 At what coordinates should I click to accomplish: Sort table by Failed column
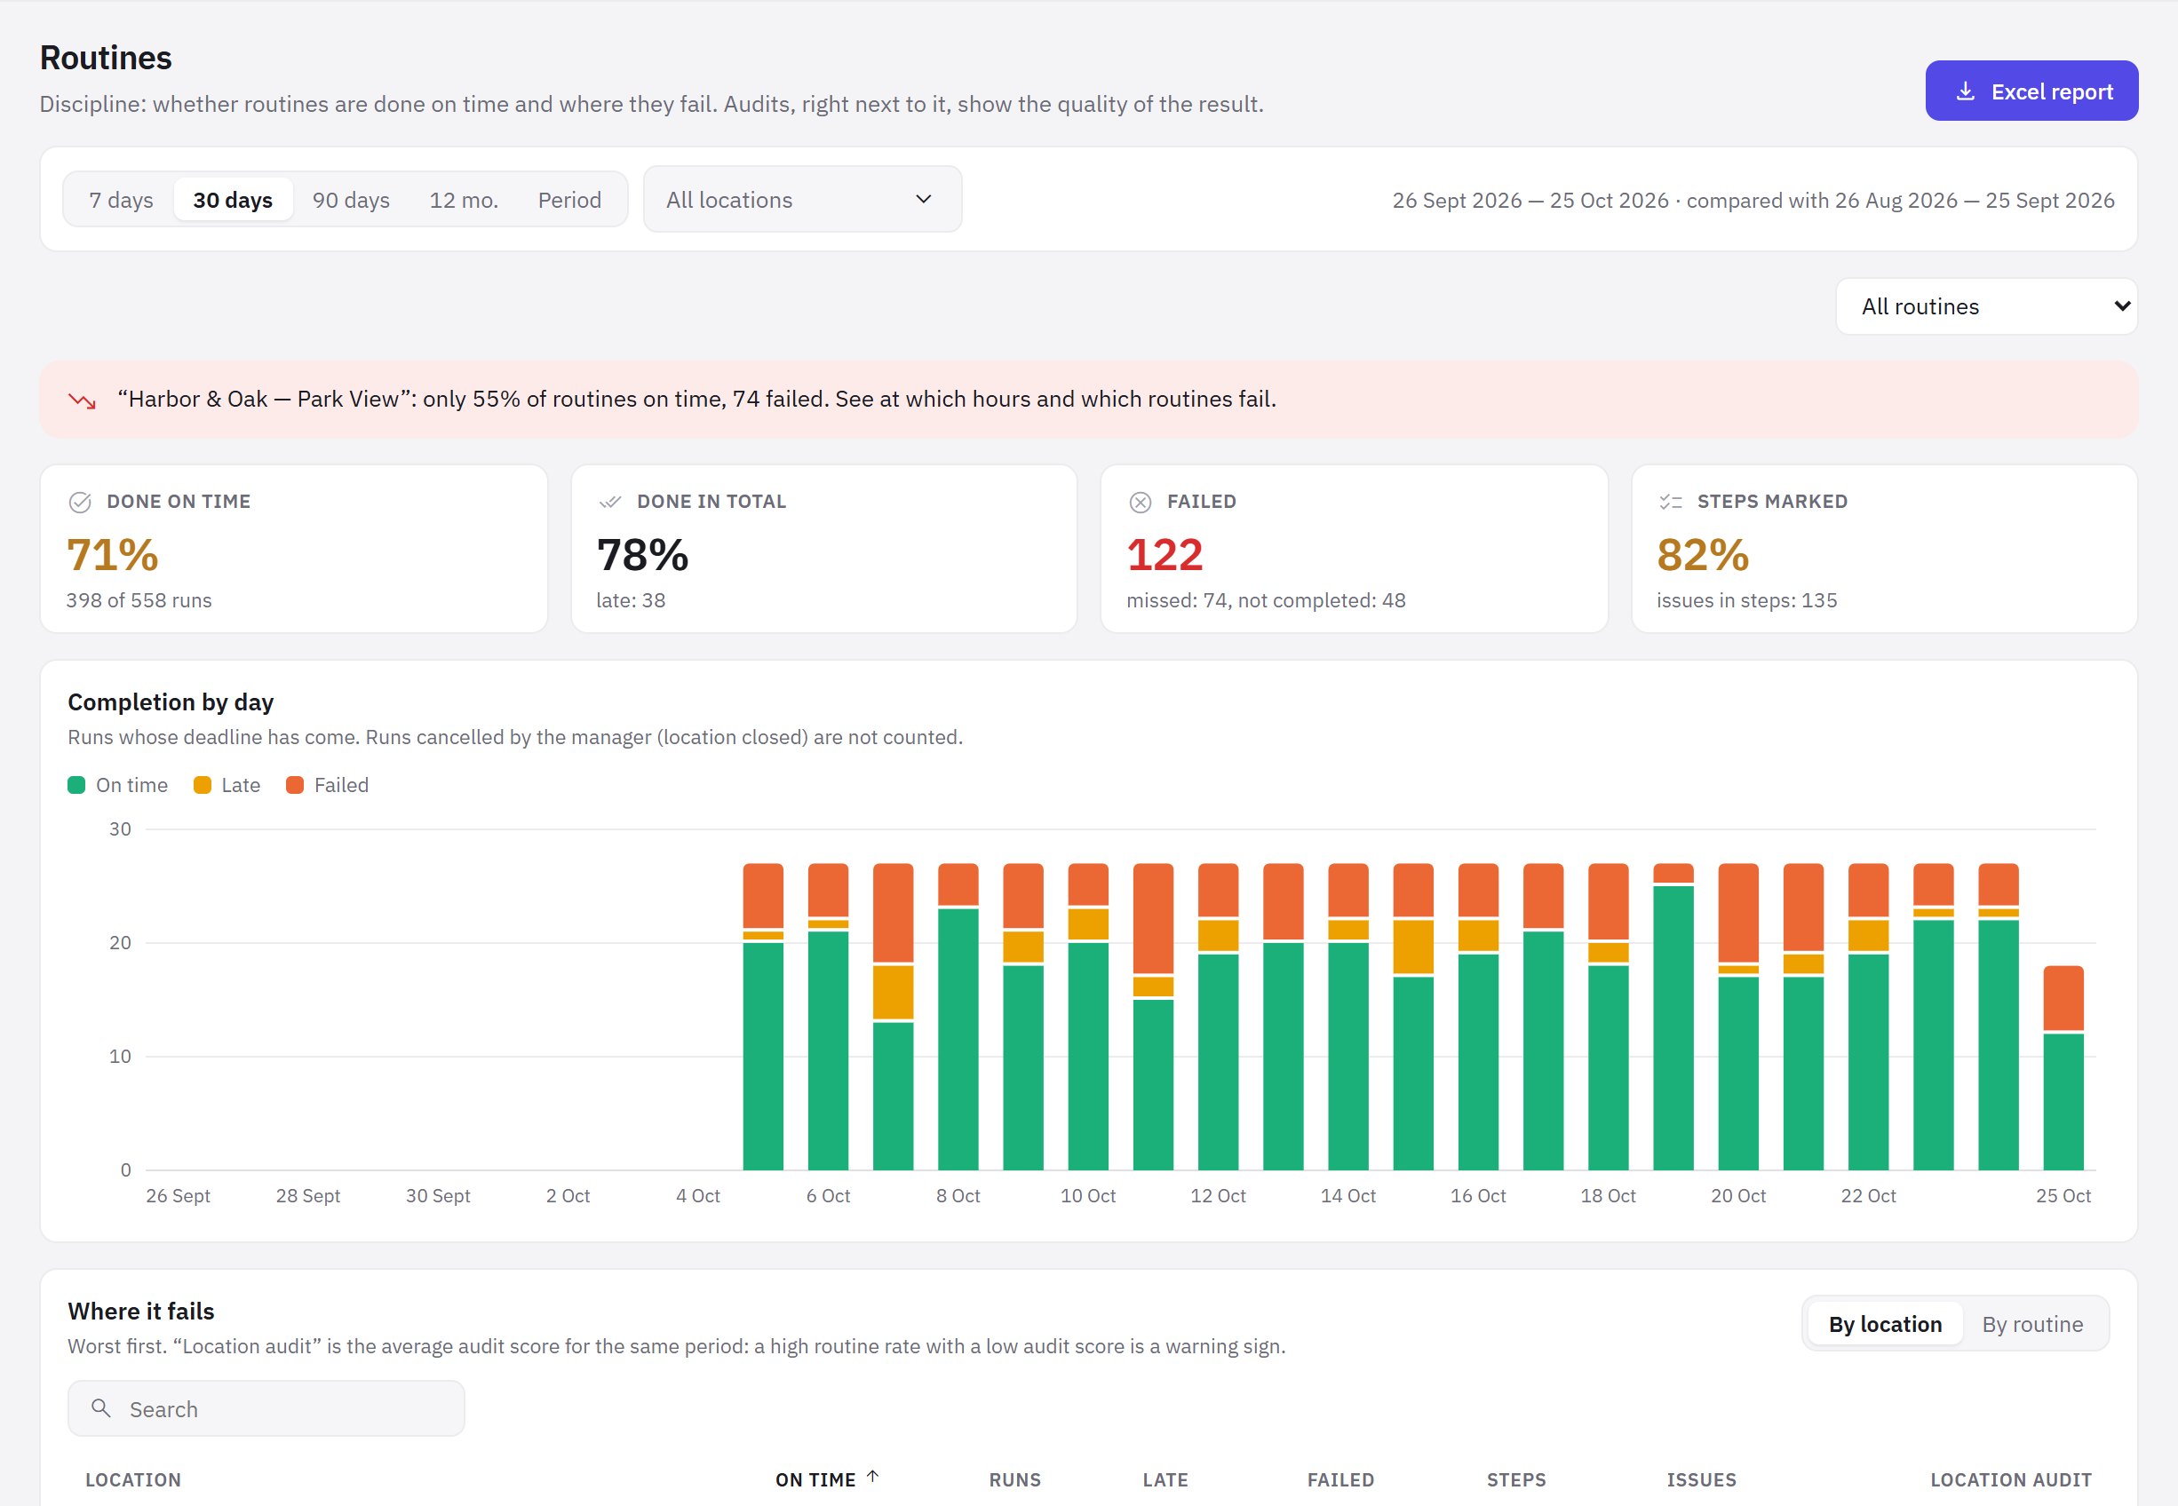coord(1340,1479)
